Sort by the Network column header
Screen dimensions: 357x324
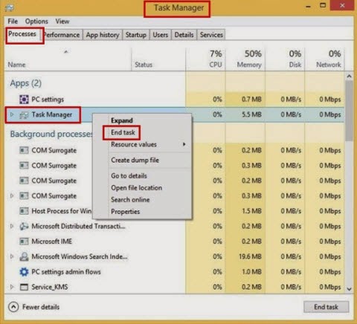[324, 59]
